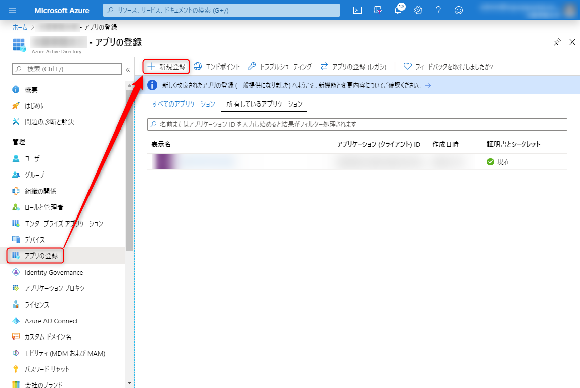This screenshot has height=388, width=580.
Task: Close the app registrations blade
Action: pyautogui.click(x=572, y=42)
